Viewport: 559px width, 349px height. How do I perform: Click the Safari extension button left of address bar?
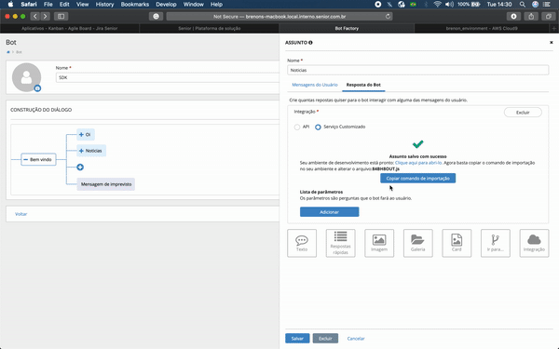pyautogui.click(x=156, y=17)
